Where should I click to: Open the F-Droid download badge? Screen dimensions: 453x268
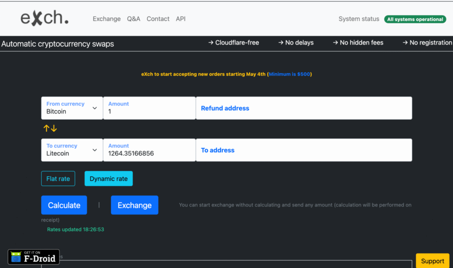[34, 257]
